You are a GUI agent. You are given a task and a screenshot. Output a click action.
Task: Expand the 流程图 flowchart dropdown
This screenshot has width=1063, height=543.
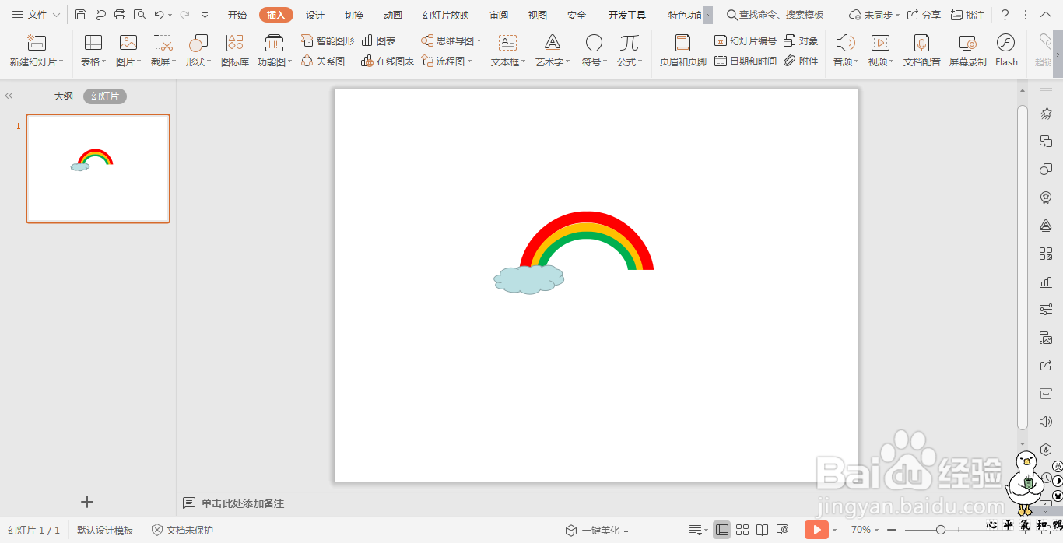point(470,61)
